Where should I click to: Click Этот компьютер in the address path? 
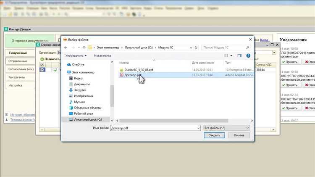[108, 48]
